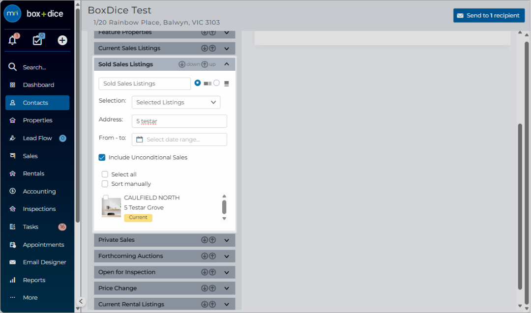Open Reports in the sidebar
This screenshot has width=531, height=313.
point(37,280)
